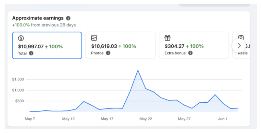The width and height of the screenshot is (261, 133).
Task: Click the $1,500 gridline label
Action: click(x=18, y=79)
